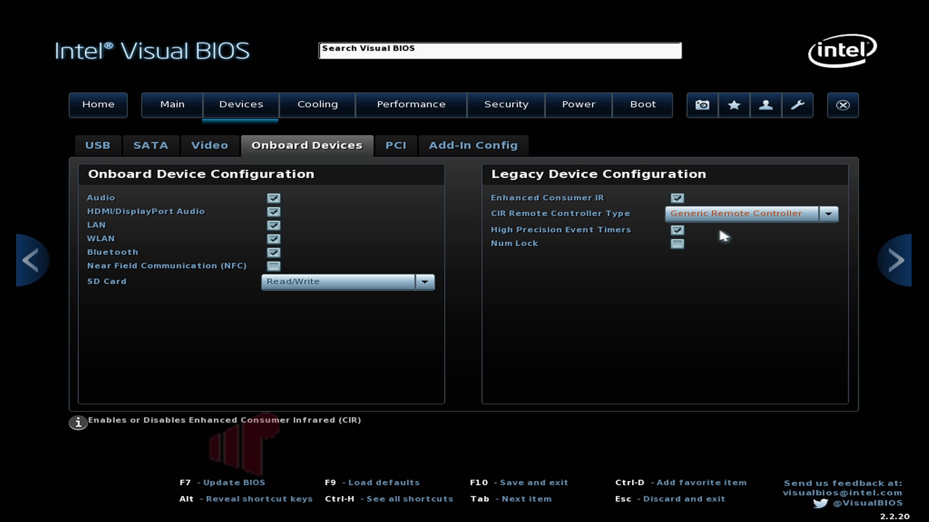Toggle the Bluetooth checkbox
Image resolution: width=929 pixels, height=522 pixels.
pos(273,252)
